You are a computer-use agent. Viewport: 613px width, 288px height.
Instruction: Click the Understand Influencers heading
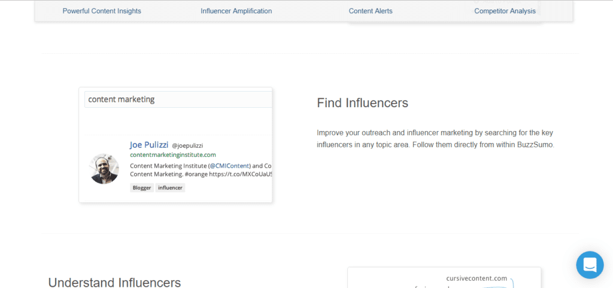coord(114,282)
